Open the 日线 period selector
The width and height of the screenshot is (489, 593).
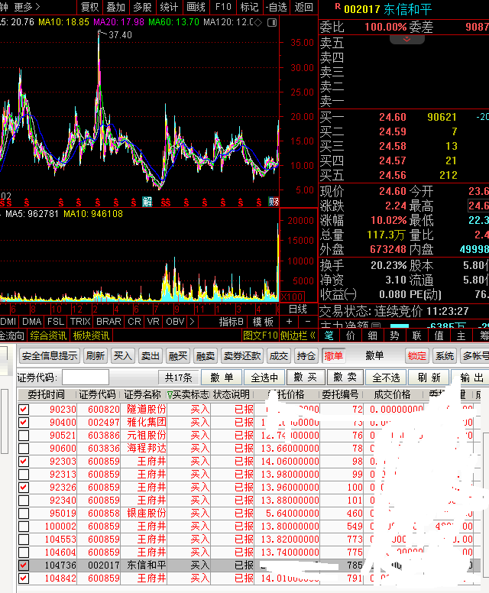[x=298, y=309]
